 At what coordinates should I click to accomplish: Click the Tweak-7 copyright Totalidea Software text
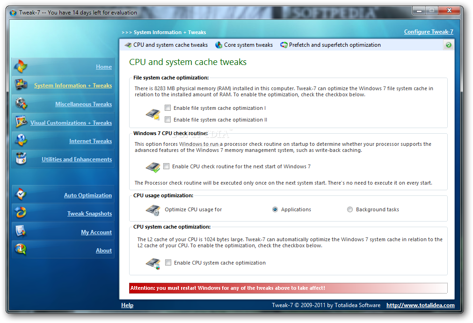pos(326,305)
